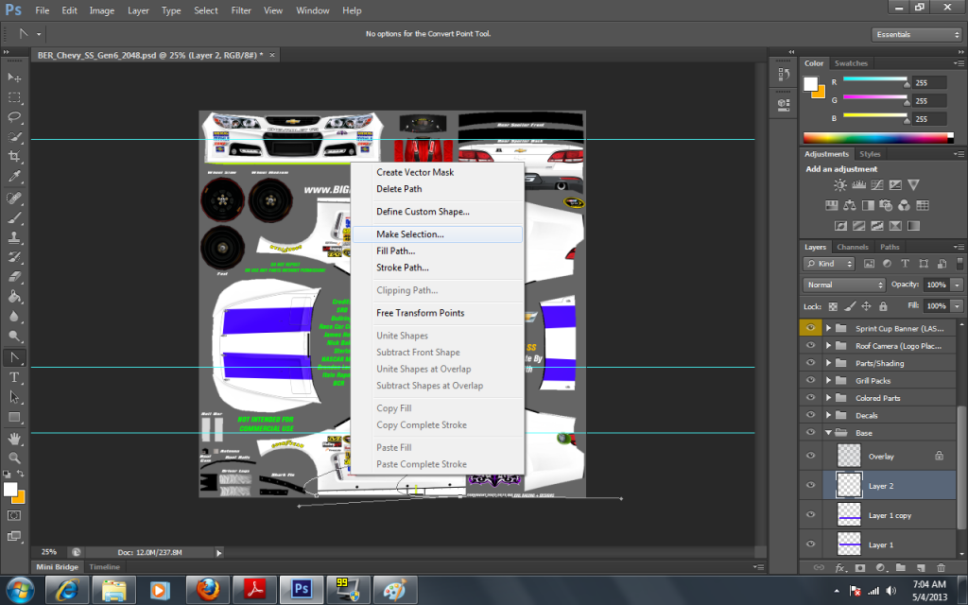Expand the Grill Packs group
Viewport: 968px width, 605px height.
point(828,380)
